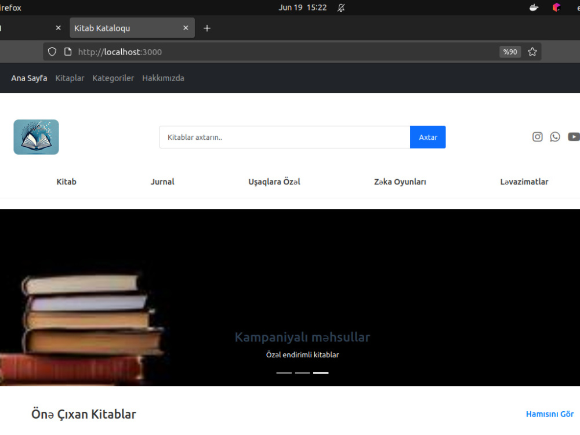Screen dimensions: 580x435
Task: Select third active carousel indicator
Action: pyautogui.click(x=321, y=373)
